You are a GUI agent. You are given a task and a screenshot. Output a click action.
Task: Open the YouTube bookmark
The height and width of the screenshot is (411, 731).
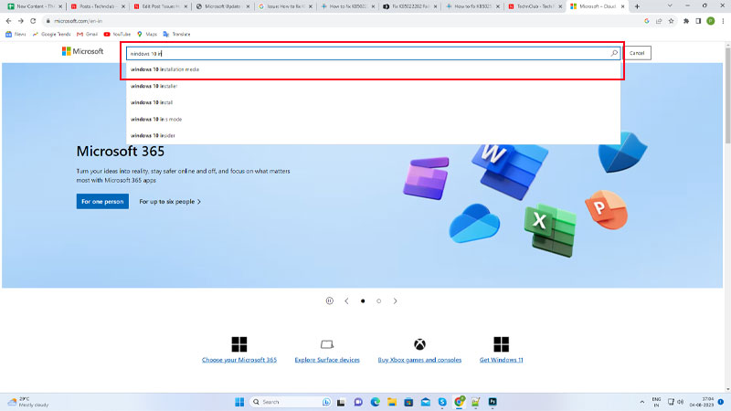click(117, 34)
